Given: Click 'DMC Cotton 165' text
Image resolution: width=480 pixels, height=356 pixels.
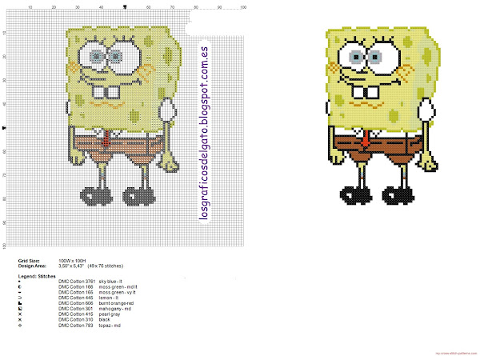Looking at the screenshot, I should 76,292.
